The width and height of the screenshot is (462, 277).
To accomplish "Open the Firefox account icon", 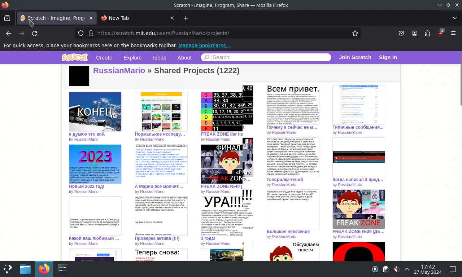I will click(414, 33).
